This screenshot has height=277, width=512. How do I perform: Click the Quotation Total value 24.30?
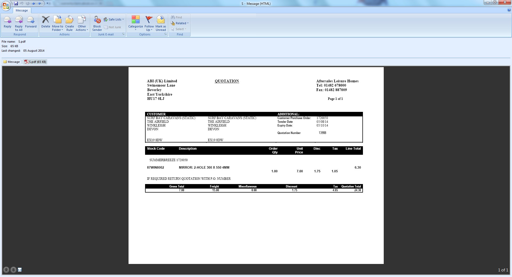pos(358,190)
